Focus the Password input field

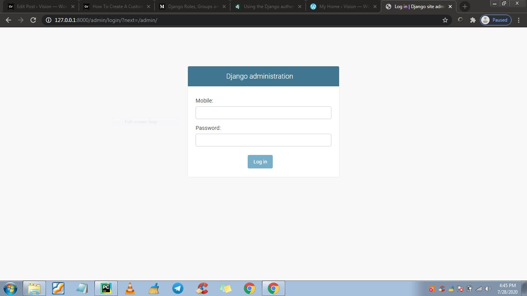coord(263,140)
